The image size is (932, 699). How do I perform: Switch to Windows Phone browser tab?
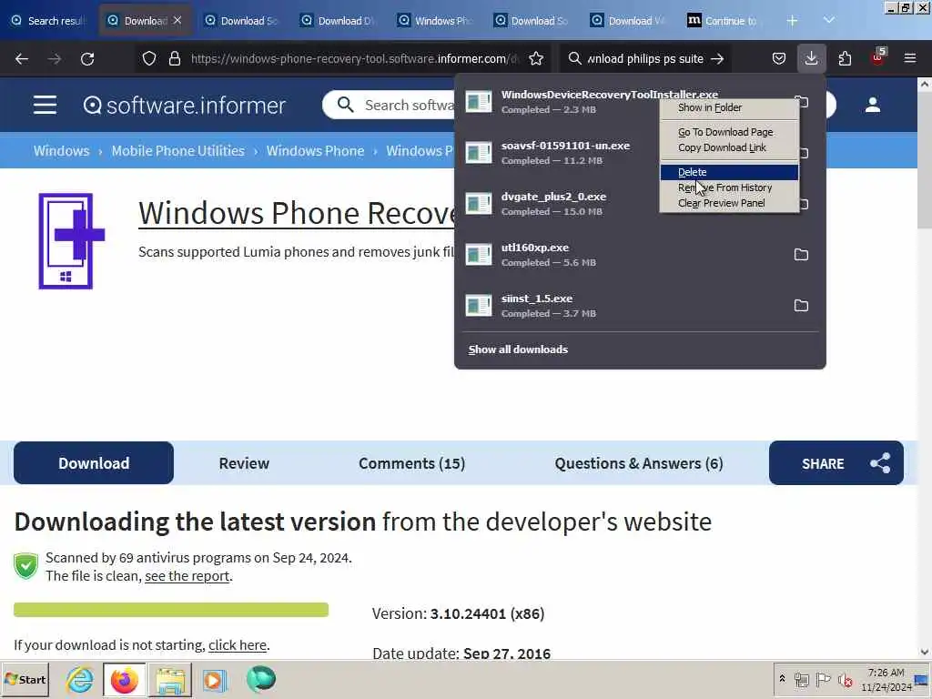click(x=437, y=21)
